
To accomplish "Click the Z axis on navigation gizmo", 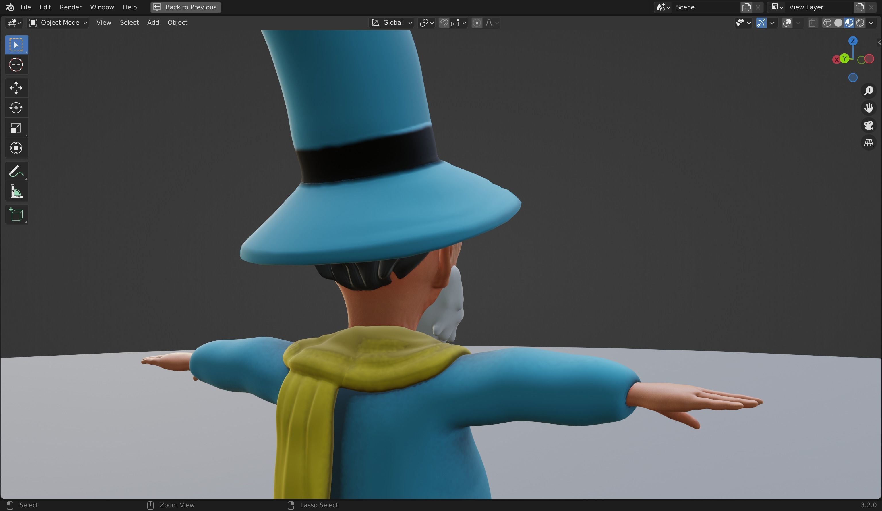I will tap(853, 41).
